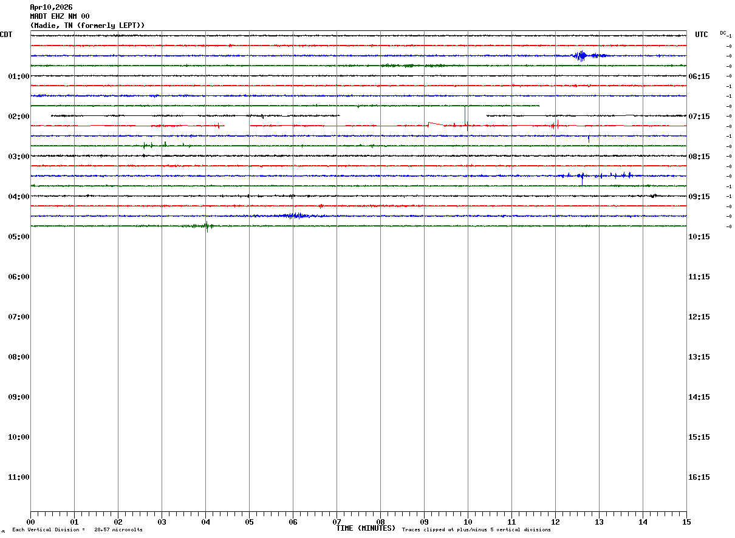Click the 13:15 UTC time label

(x=699, y=357)
